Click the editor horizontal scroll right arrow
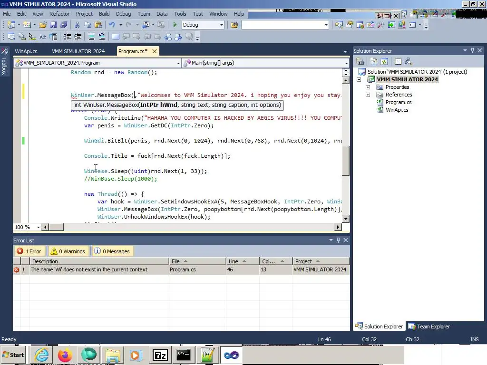This screenshot has height=365, width=487. [338, 227]
